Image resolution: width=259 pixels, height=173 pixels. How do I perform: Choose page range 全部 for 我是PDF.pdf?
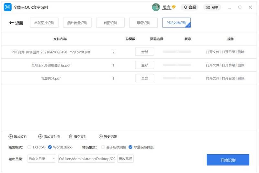coord(144,78)
